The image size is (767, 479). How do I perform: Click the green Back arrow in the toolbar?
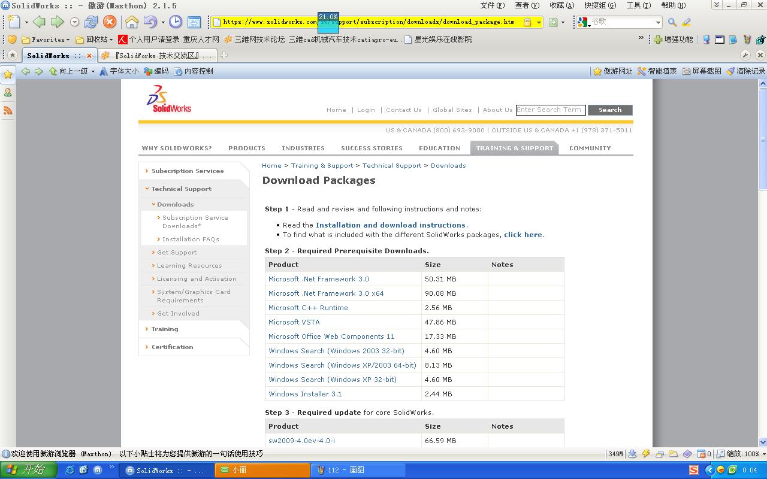click(x=40, y=22)
